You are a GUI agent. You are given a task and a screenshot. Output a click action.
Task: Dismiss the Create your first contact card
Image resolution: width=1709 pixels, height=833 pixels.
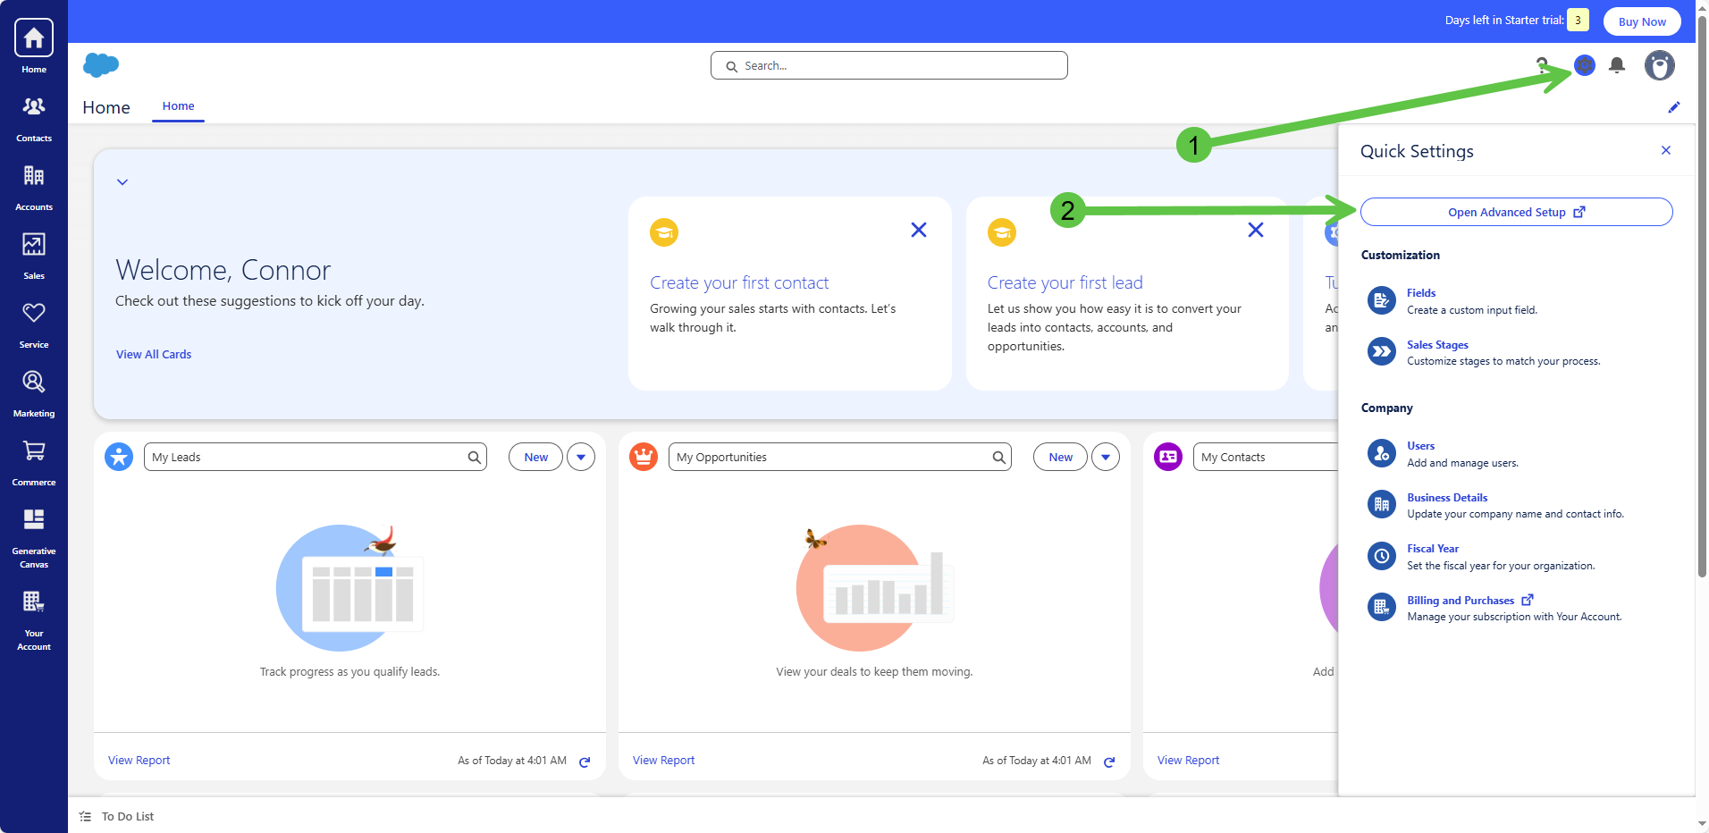click(x=918, y=230)
